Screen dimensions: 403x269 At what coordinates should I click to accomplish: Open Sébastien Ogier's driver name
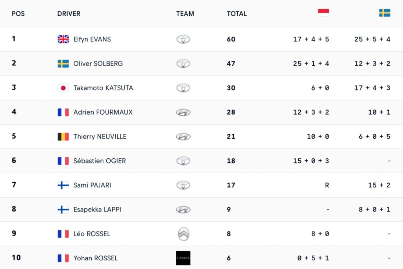(x=100, y=161)
